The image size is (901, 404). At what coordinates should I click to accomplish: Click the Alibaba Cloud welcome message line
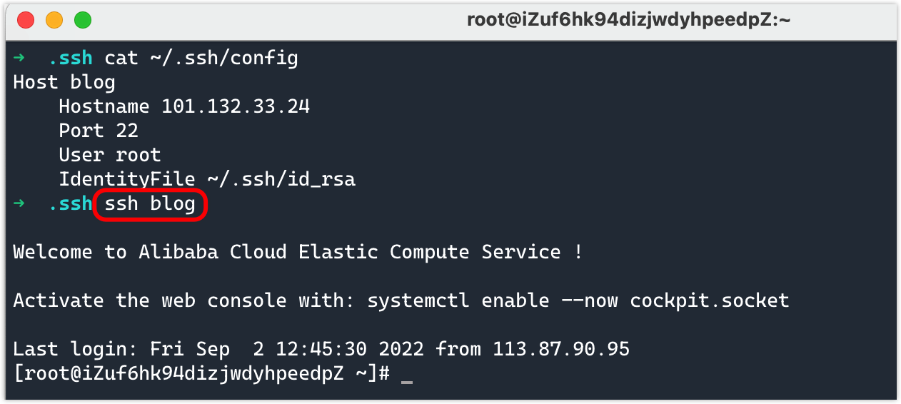[x=297, y=252]
